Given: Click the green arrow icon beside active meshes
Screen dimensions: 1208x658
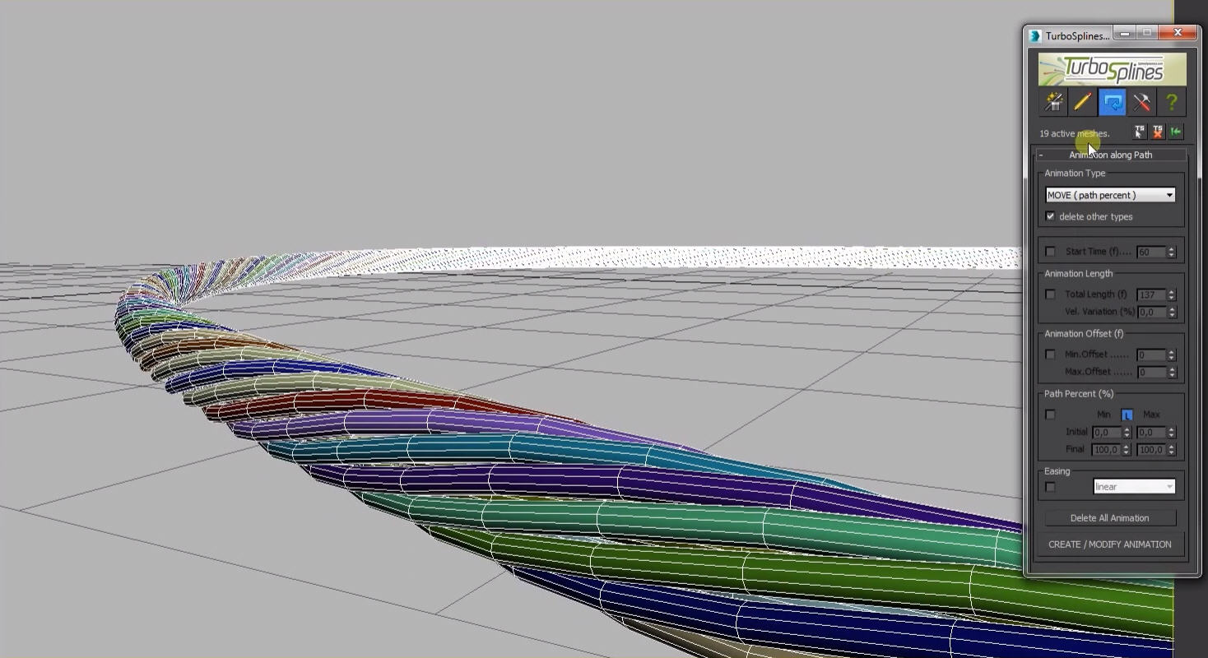Looking at the screenshot, I should (1176, 132).
